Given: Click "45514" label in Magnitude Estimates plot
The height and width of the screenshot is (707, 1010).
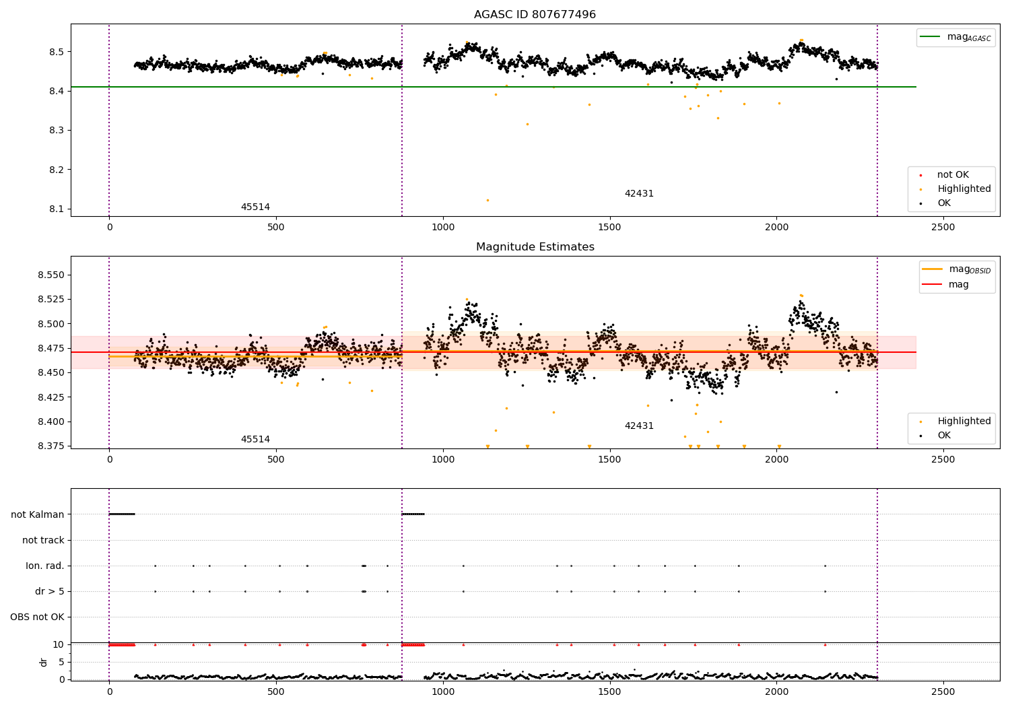Looking at the screenshot, I should pyautogui.click(x=255, y=440).
